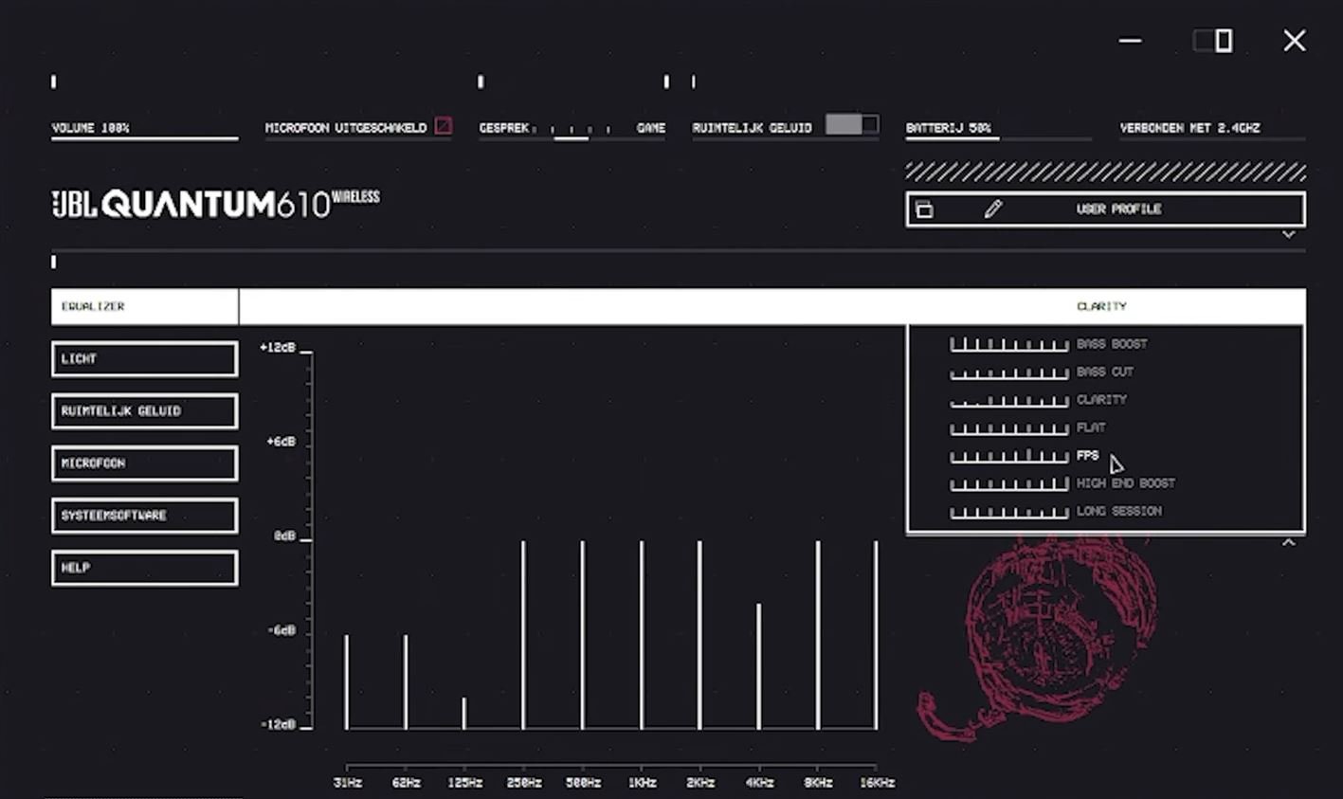Choose the CLARITY preset in the list

[1101, 400]
